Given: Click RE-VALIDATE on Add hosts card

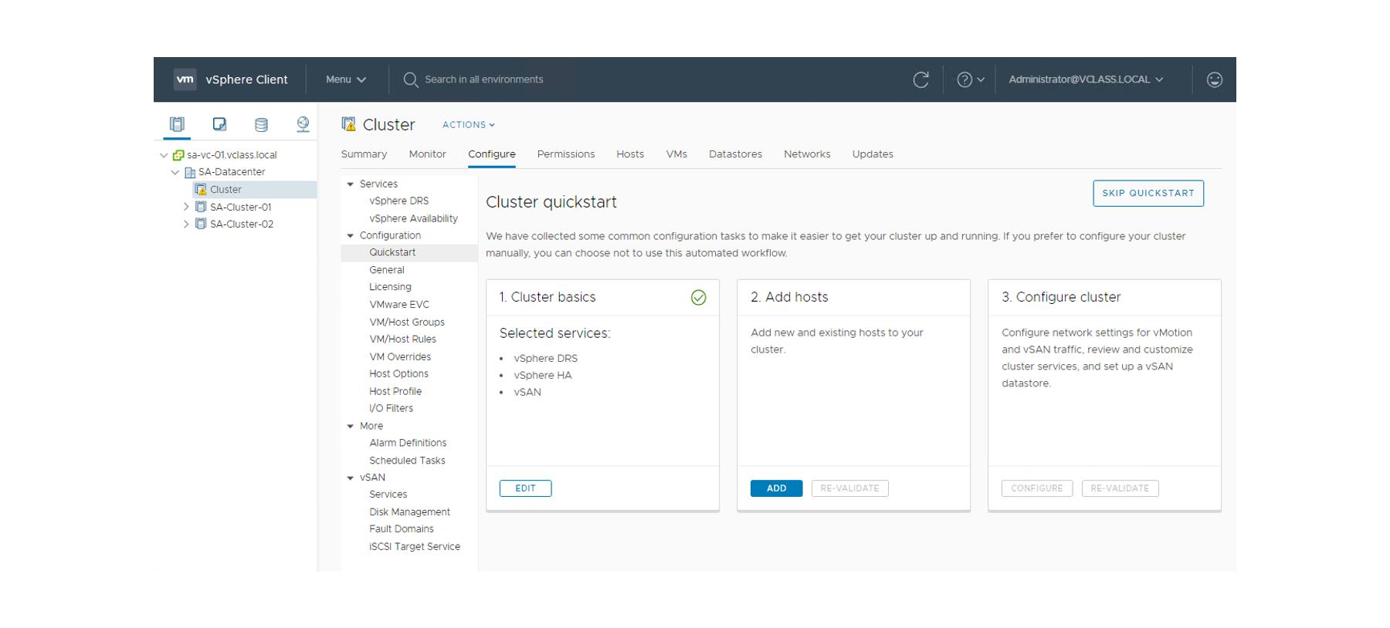Looking at the screenshot, I should click(x=850, y=488).
